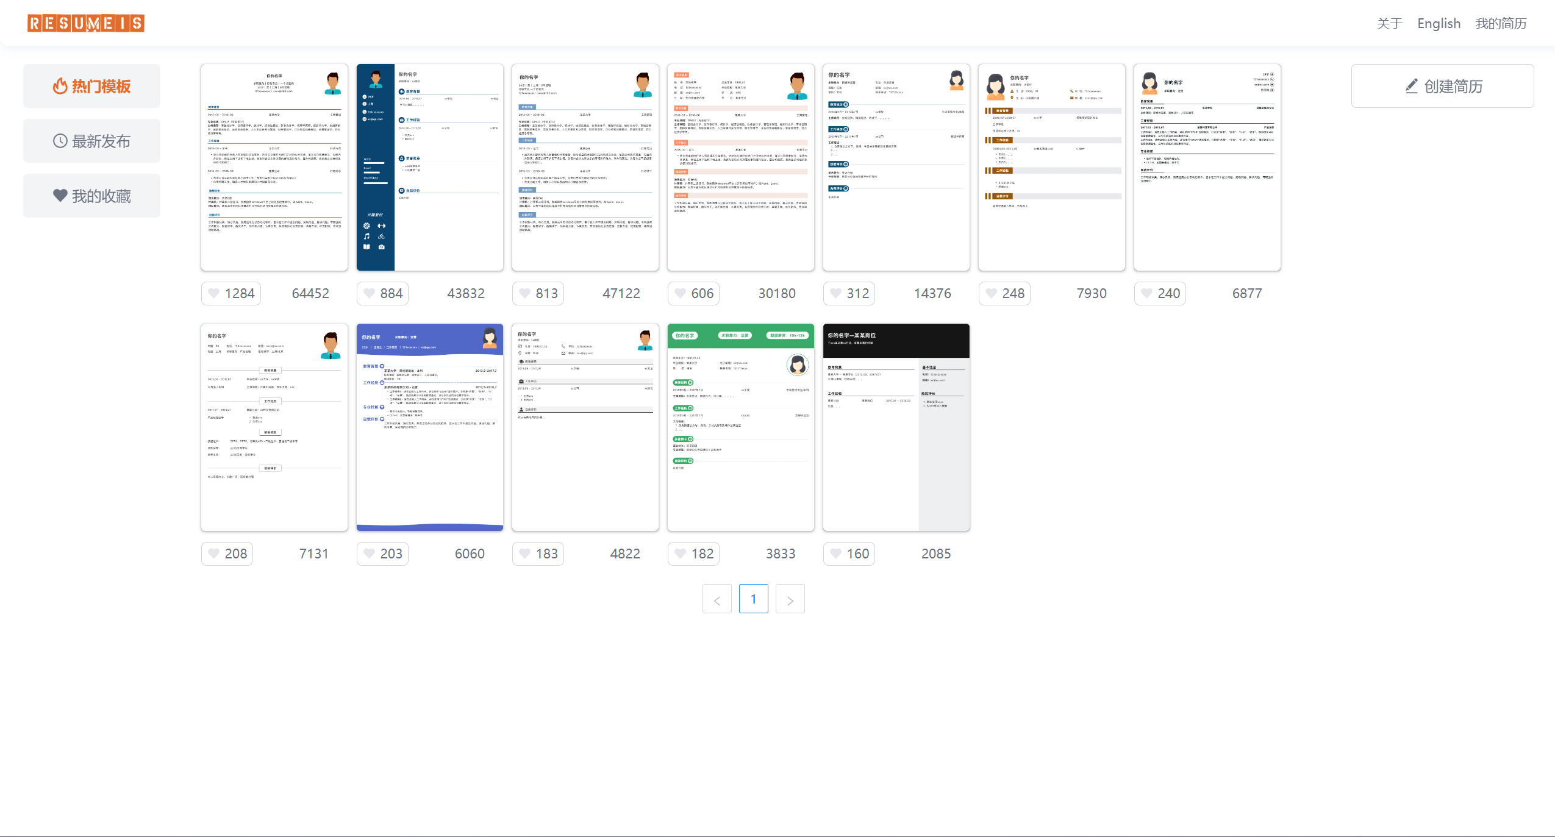Go to next page arrow
This screenshot has height=837, width=1555.
[x=790, y=599]
